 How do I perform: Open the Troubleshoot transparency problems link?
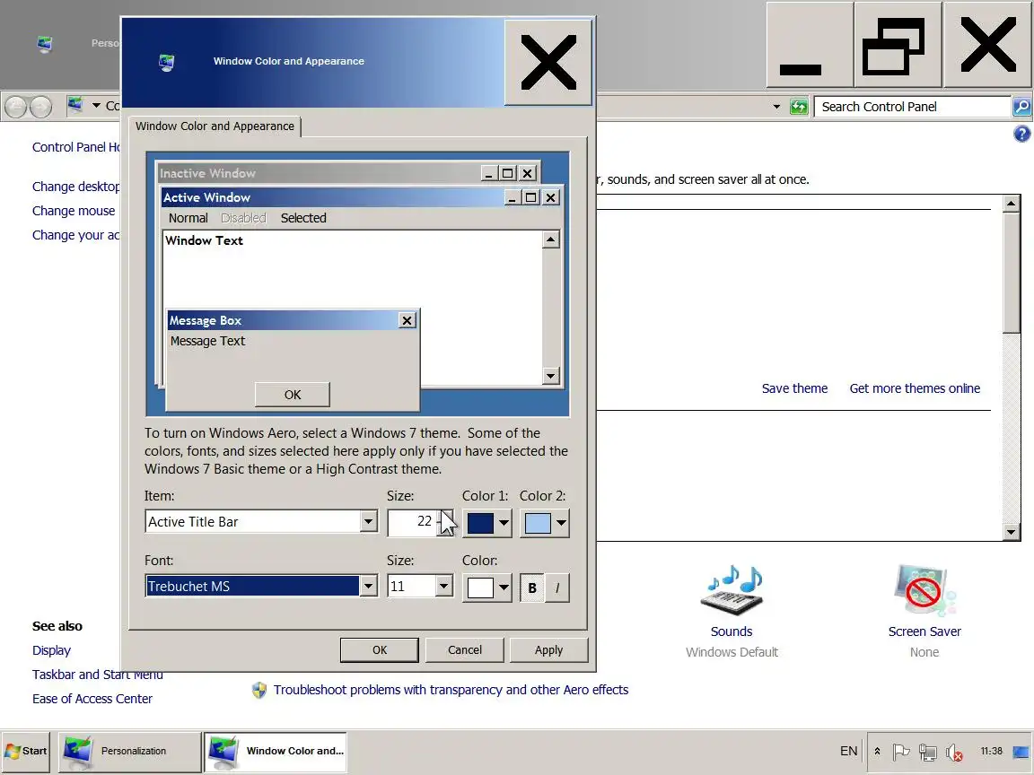[x=451, y=690]
